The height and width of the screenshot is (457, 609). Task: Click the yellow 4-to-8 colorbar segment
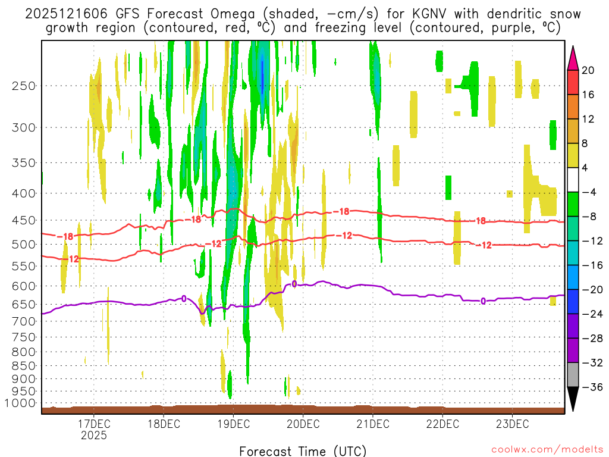point(573,155)
